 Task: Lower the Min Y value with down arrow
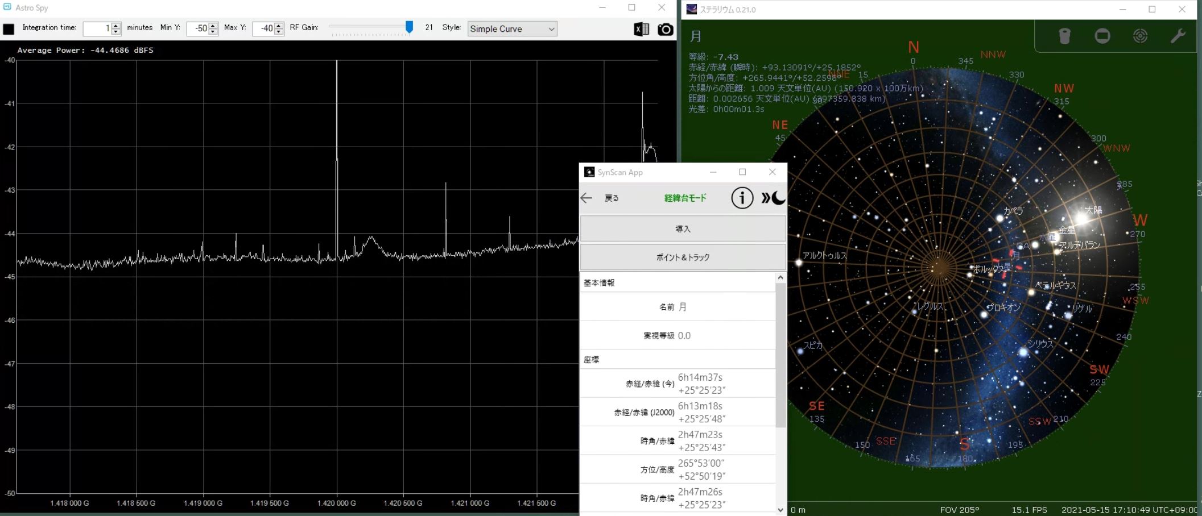[x=213, y=32]
